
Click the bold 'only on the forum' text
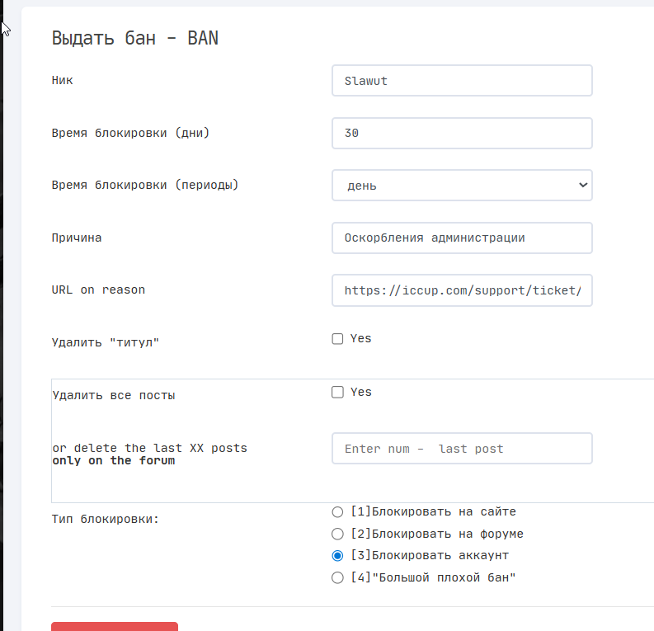[x=113, y=461]
